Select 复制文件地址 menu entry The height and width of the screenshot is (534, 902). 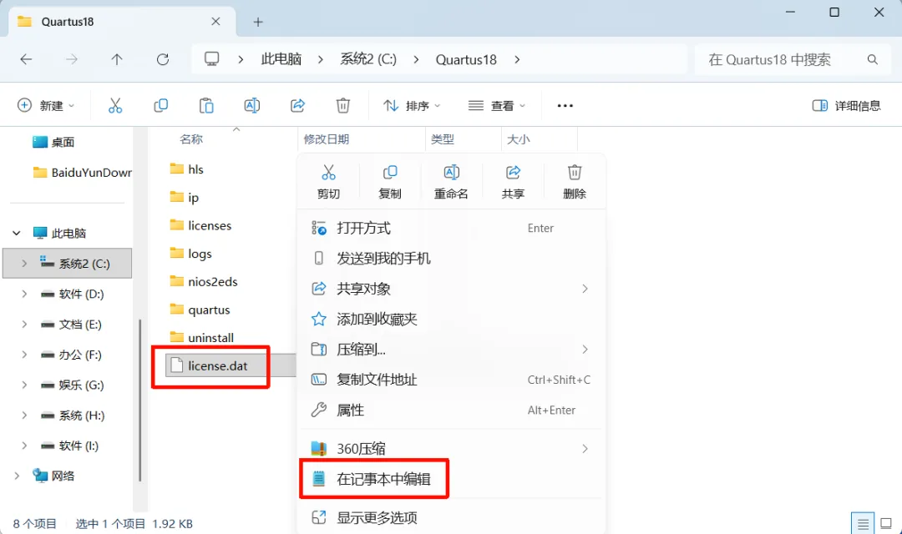click(452, 380)
